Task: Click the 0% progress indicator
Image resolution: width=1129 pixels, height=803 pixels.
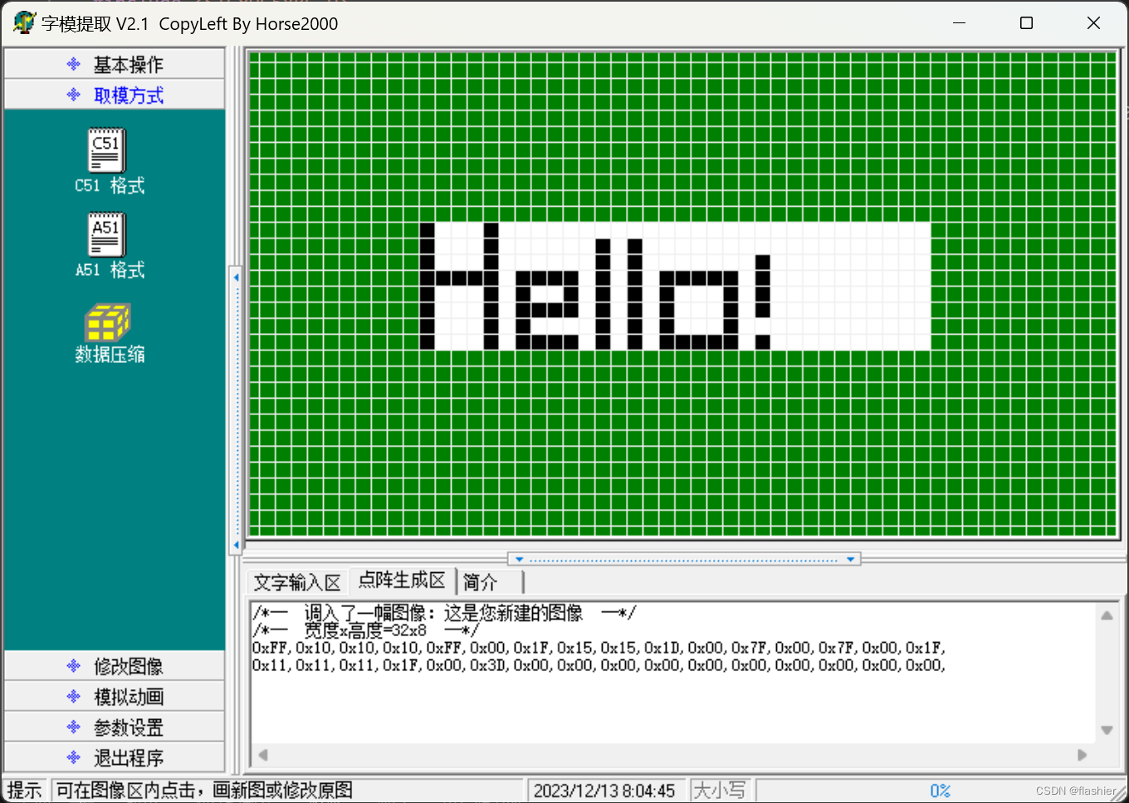Action: pos(940,791)
